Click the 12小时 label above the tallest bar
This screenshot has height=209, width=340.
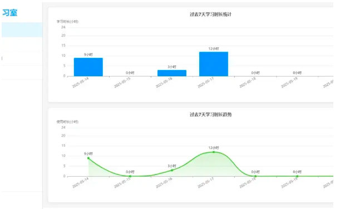click(214, 48)
